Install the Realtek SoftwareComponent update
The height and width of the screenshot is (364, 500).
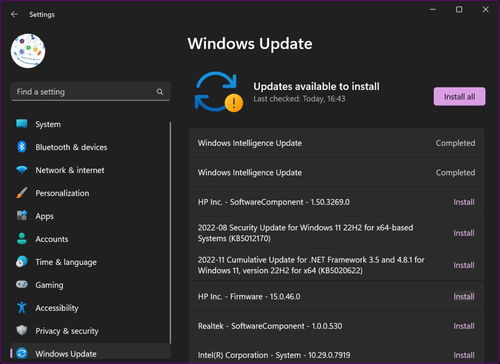point(464,326)
